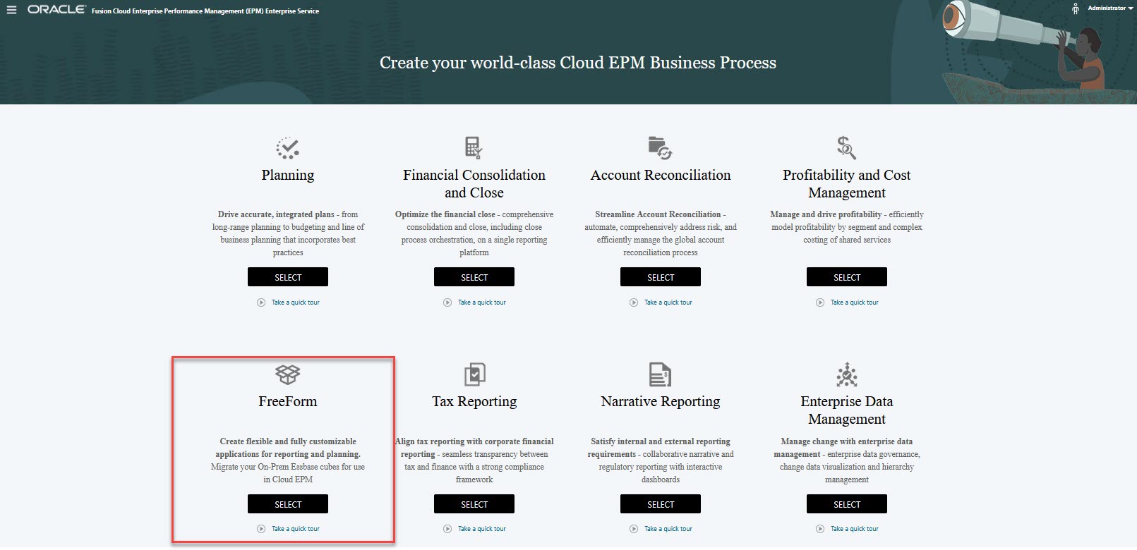
Task: Select the Enterprise Data Management process
Action: click(x=847, y=504)
